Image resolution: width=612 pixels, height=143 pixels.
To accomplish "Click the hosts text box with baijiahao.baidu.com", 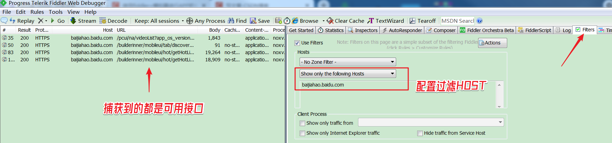I will 398,94.
